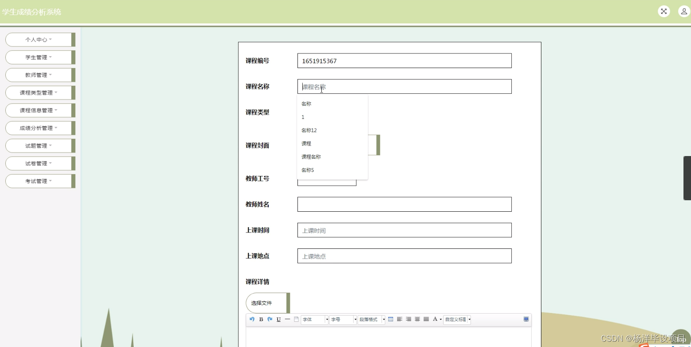691x347 pixels.
Task: Select suggestion 名称 from autocomplete list
Action: tap(332, 104)
